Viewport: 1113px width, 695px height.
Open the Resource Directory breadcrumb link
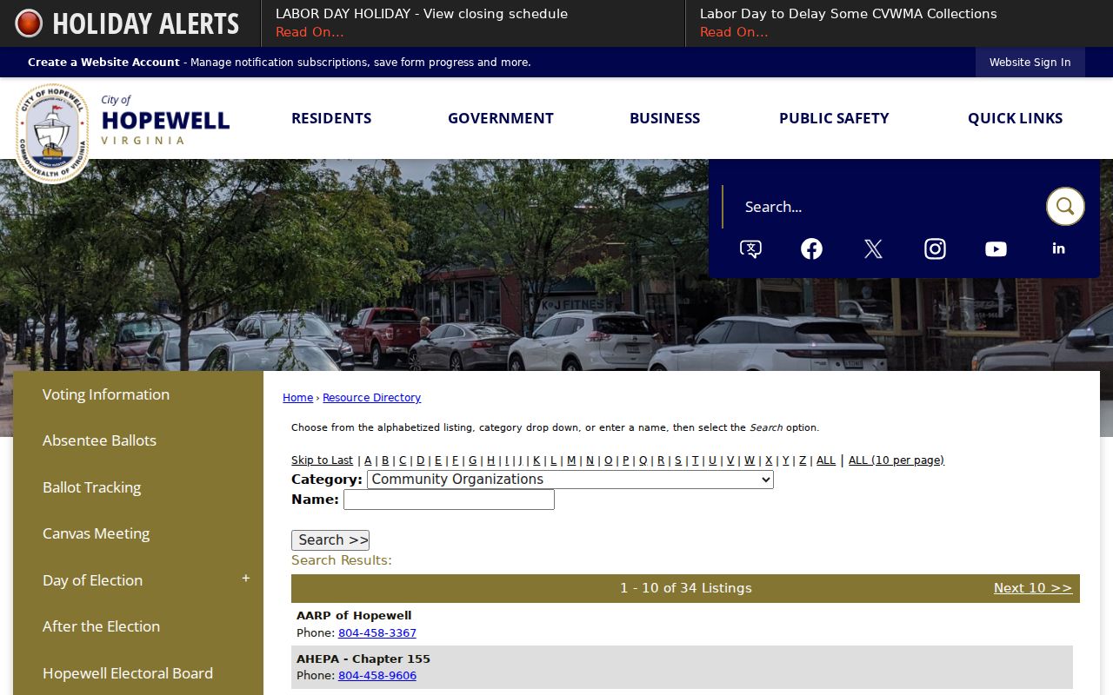pyautogui.click(x=371, y=398)
